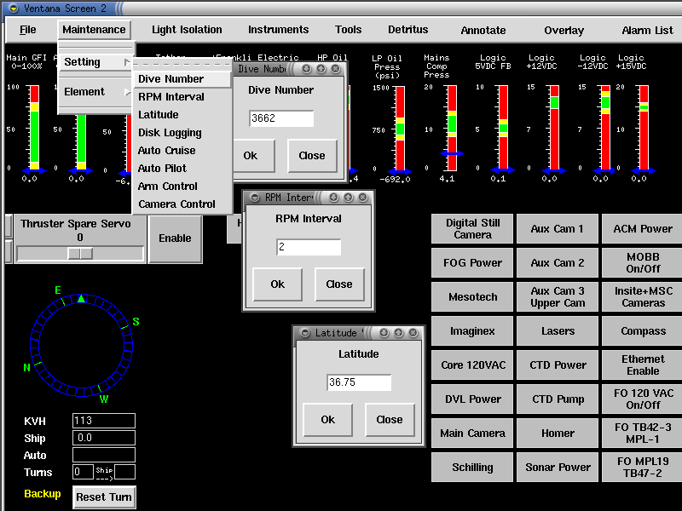
Task: Click Close button in RPM Interval dialog
Action: tap(339, 284)
